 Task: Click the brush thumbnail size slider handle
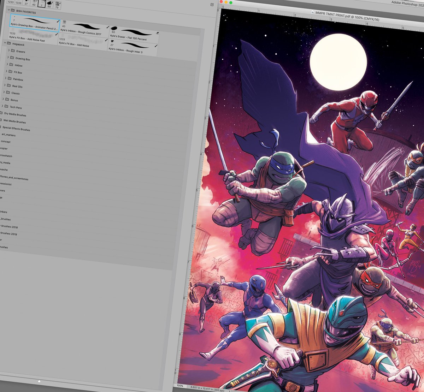[39, 381]
